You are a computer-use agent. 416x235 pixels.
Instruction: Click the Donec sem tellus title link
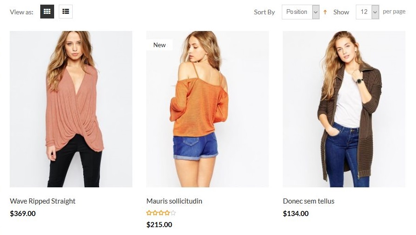point(308,201)
